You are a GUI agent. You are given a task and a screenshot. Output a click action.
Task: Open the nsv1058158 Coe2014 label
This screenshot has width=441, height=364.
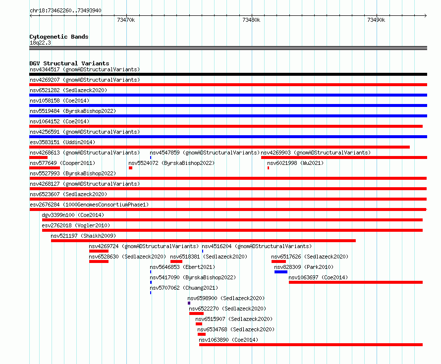click(59, 101)
